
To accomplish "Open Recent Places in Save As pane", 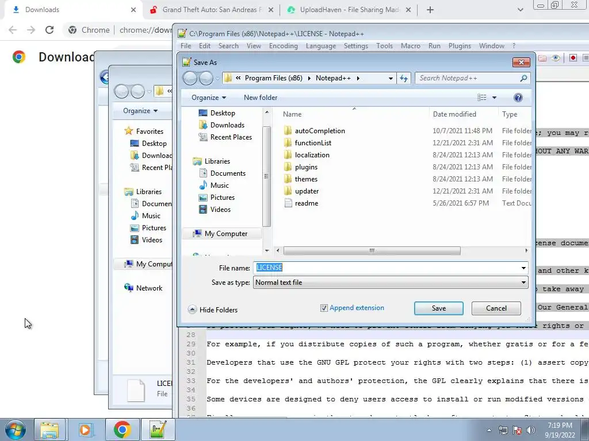I will click(x=231, y=137).
